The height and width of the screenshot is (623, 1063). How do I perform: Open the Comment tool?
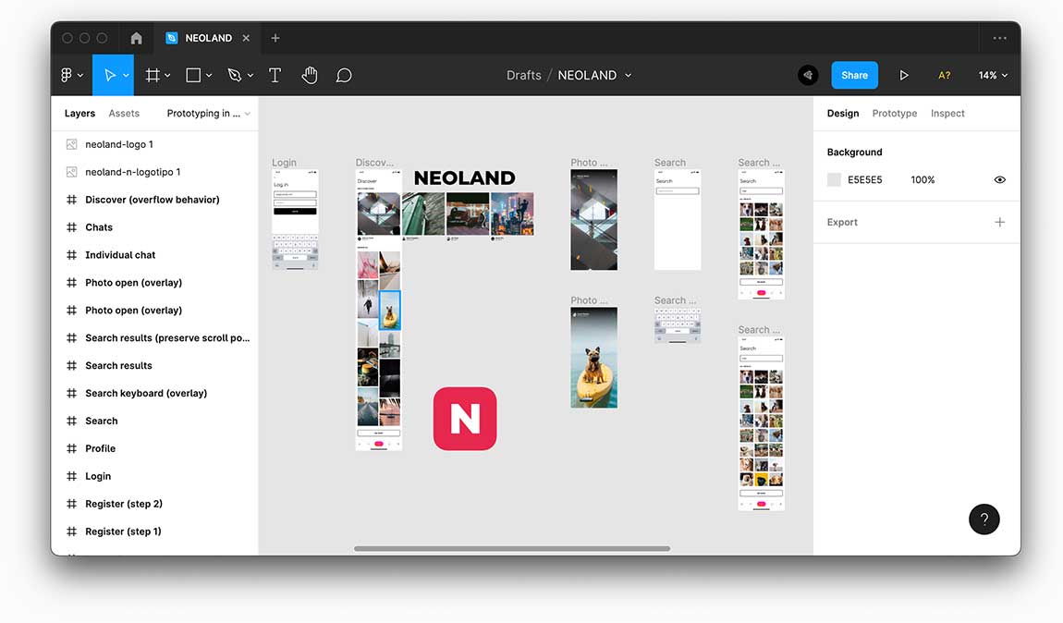343,75
